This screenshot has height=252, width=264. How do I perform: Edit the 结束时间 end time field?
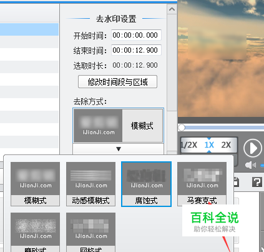point(136,50)
